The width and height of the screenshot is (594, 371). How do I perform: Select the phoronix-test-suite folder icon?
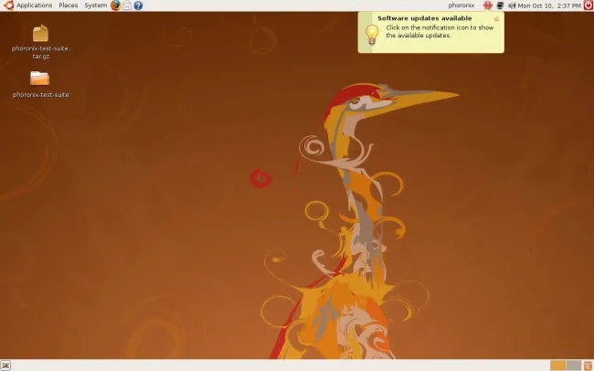40,78
